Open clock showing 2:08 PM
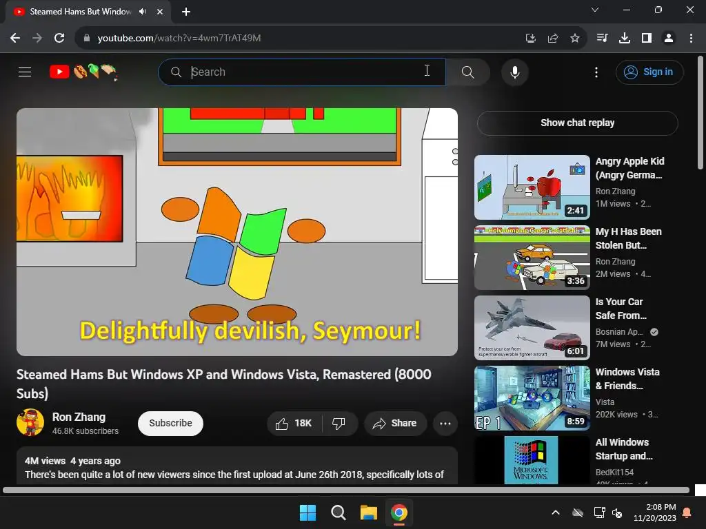This screenshot has width=706, height=529. (x=655, y=512)
